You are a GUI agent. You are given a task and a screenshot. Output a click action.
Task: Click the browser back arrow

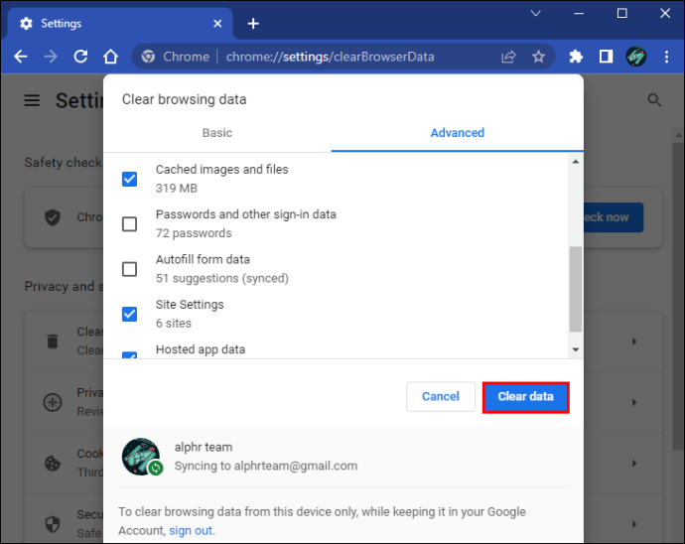21,57
